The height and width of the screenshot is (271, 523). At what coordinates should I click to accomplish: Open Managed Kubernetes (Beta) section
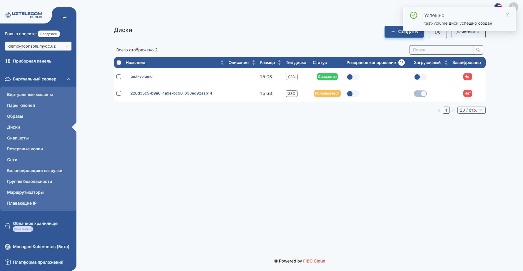[x=41, y=247]
